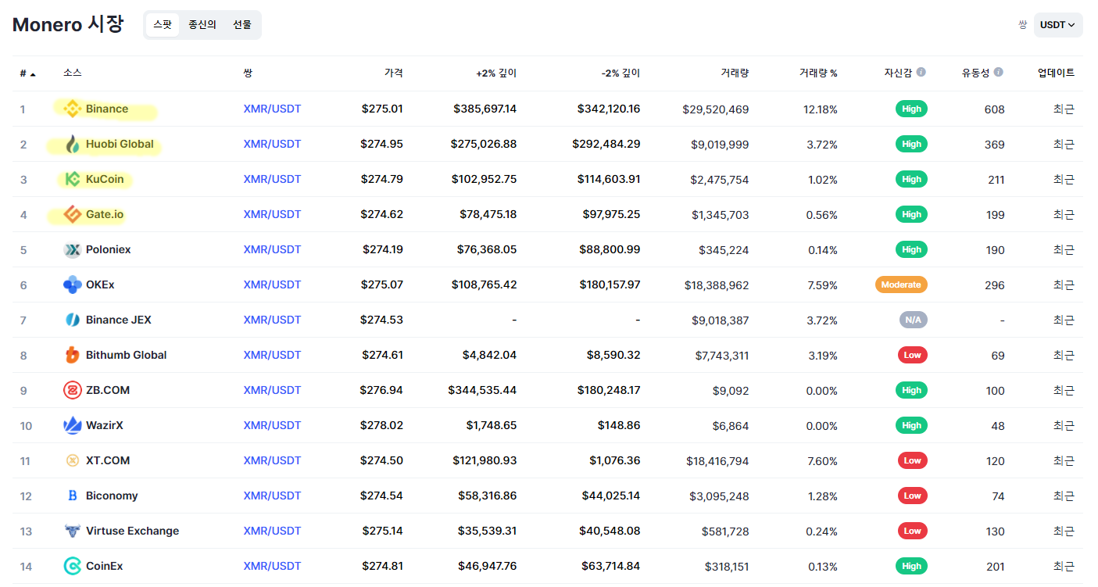Click Poloniex -2% depth $88,800.99
The image size is (1098, 587).
click(x=611, y=249)
